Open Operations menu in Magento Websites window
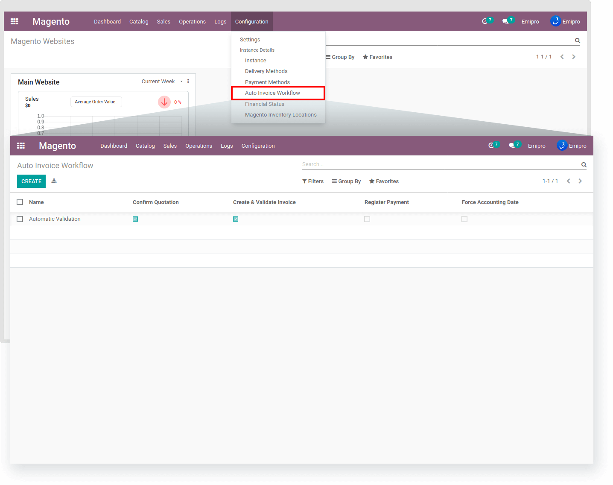613x485 pixels. [192, 22]
